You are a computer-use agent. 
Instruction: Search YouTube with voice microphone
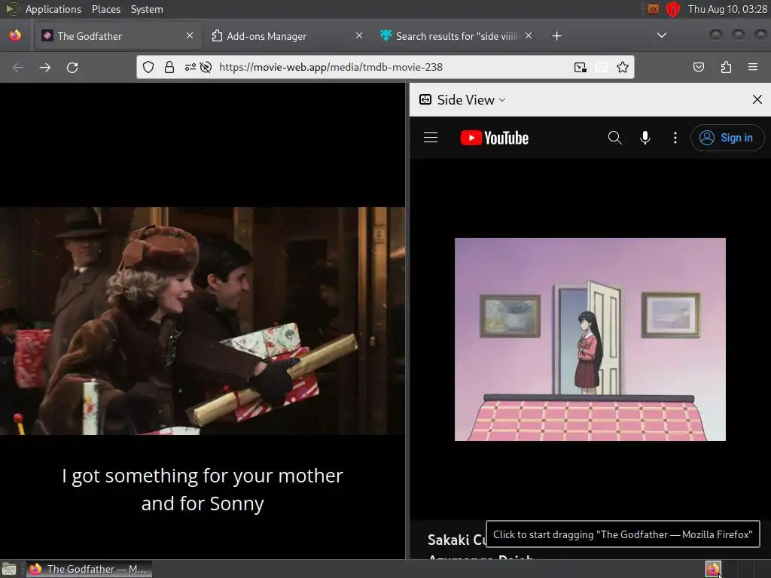pos(645,138)
